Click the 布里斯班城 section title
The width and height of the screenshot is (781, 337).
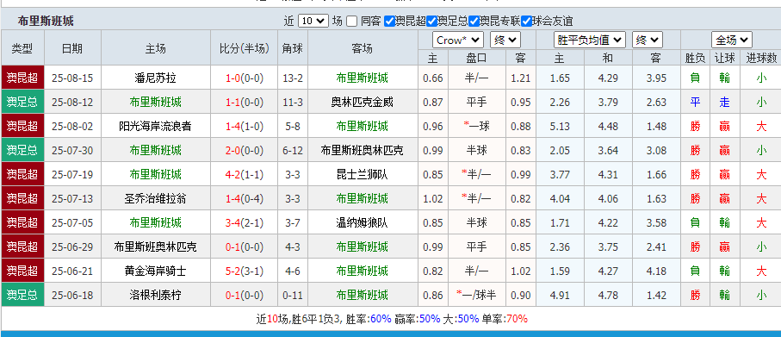pyautogui.click(x=46, y=21)
